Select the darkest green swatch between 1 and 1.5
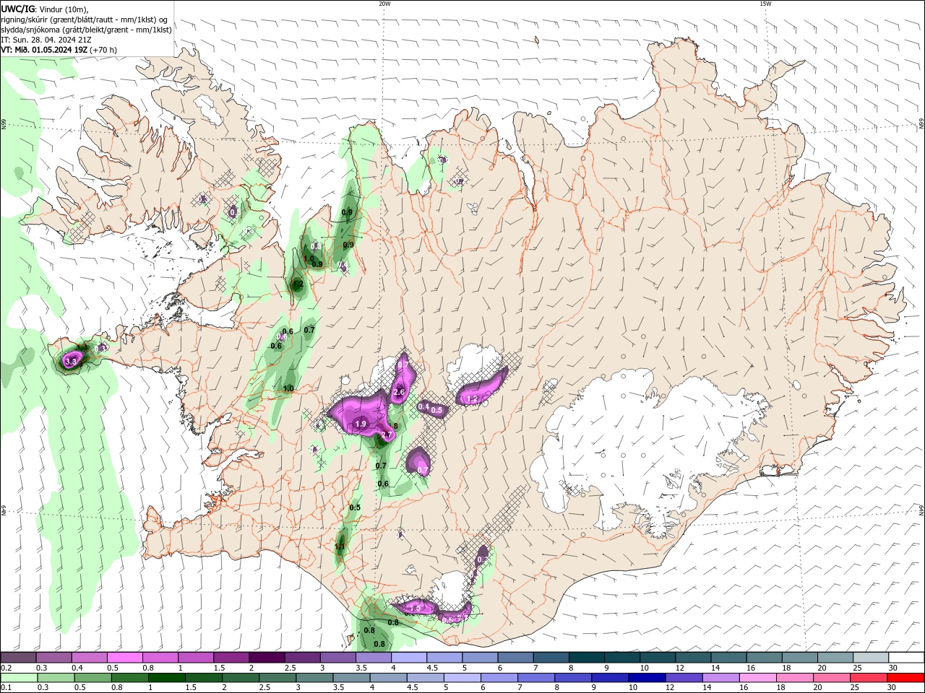The image size is (925, 693). (x=166, y=678)
